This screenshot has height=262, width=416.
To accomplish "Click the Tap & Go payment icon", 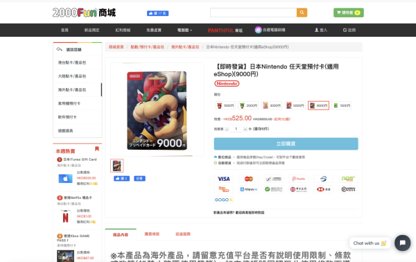I will pyautogui.click(x=224, y=189).
